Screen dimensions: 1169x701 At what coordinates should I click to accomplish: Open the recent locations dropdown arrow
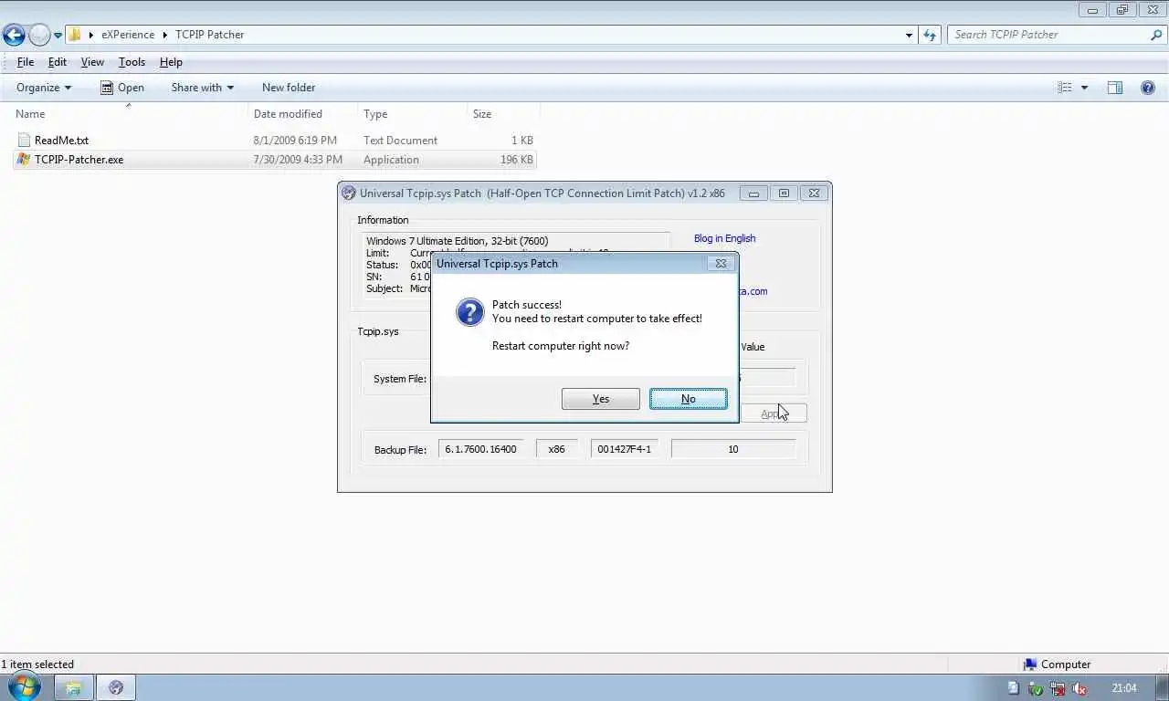[x=58, y=36]
